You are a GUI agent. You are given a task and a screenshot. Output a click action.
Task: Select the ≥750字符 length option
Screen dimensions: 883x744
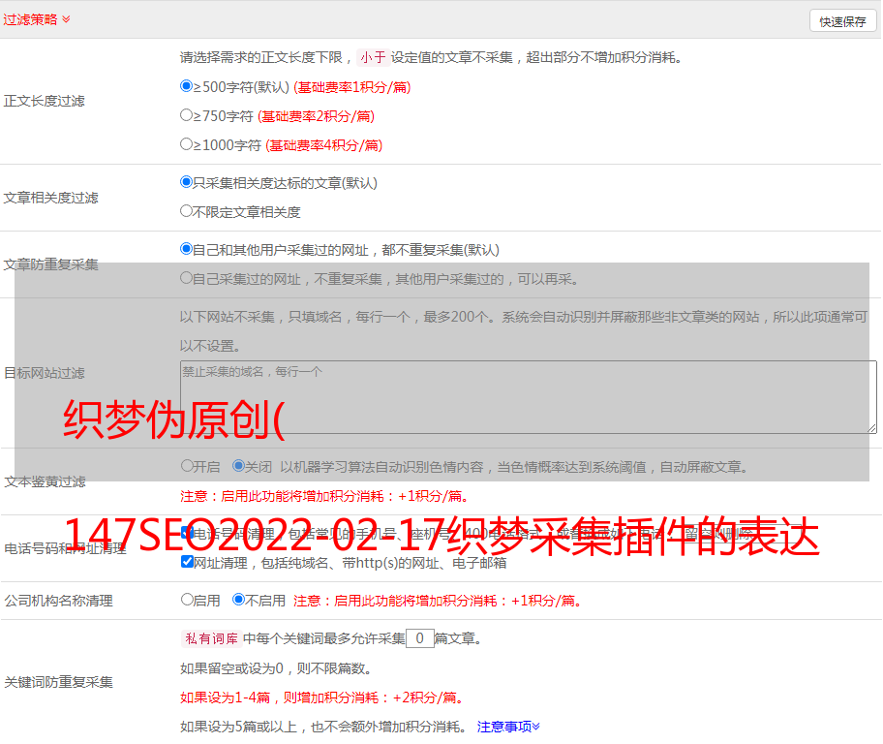tap(186, 115)
